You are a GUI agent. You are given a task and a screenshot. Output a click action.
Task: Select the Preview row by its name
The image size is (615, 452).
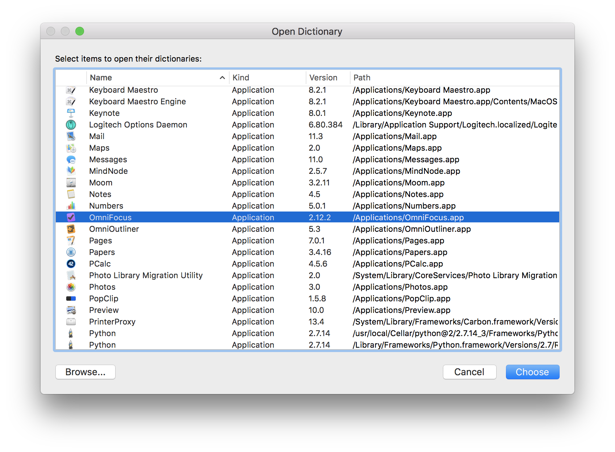(x=104, y=310)
